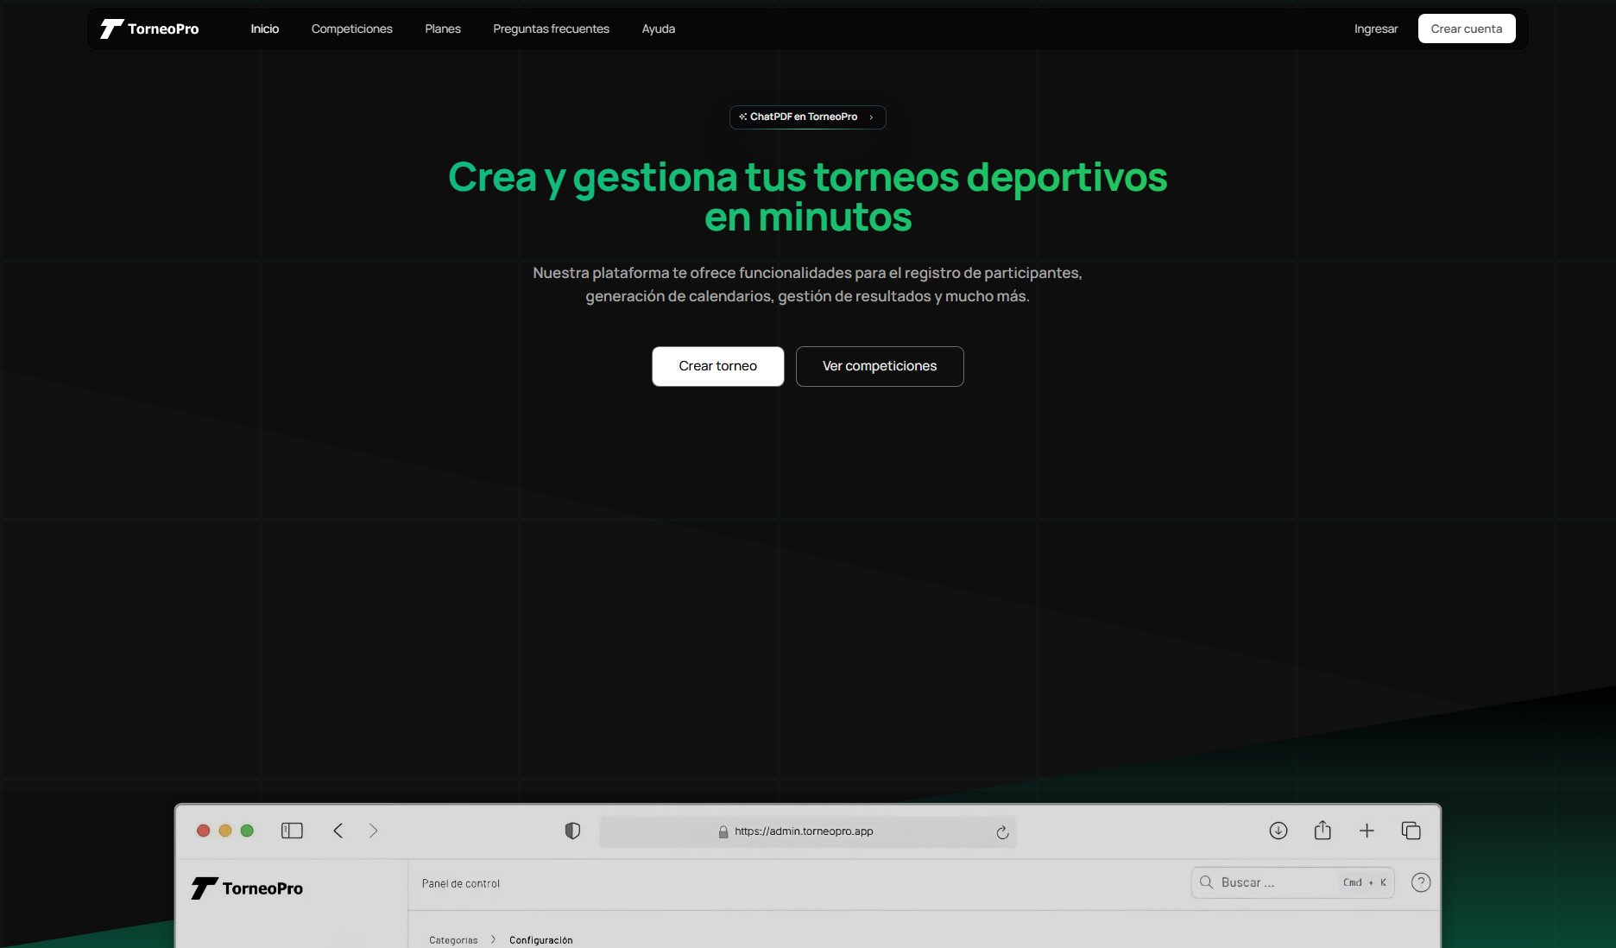Open a new tab with the plus icon
This screenshot has height=948, width=1616.
(1367, 831)
